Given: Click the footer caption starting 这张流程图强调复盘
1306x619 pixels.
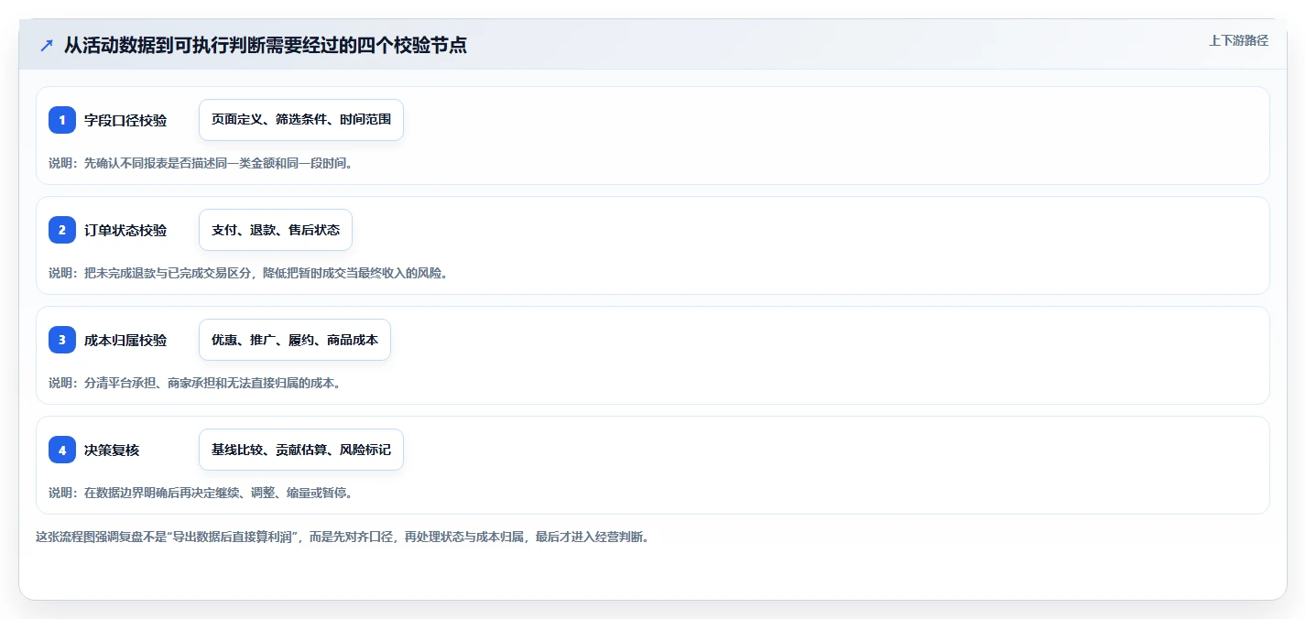Looking at the screenshot, I should (x=343, y=538).
